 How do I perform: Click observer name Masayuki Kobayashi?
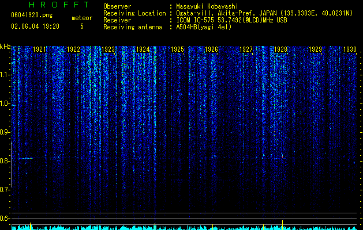207,6
